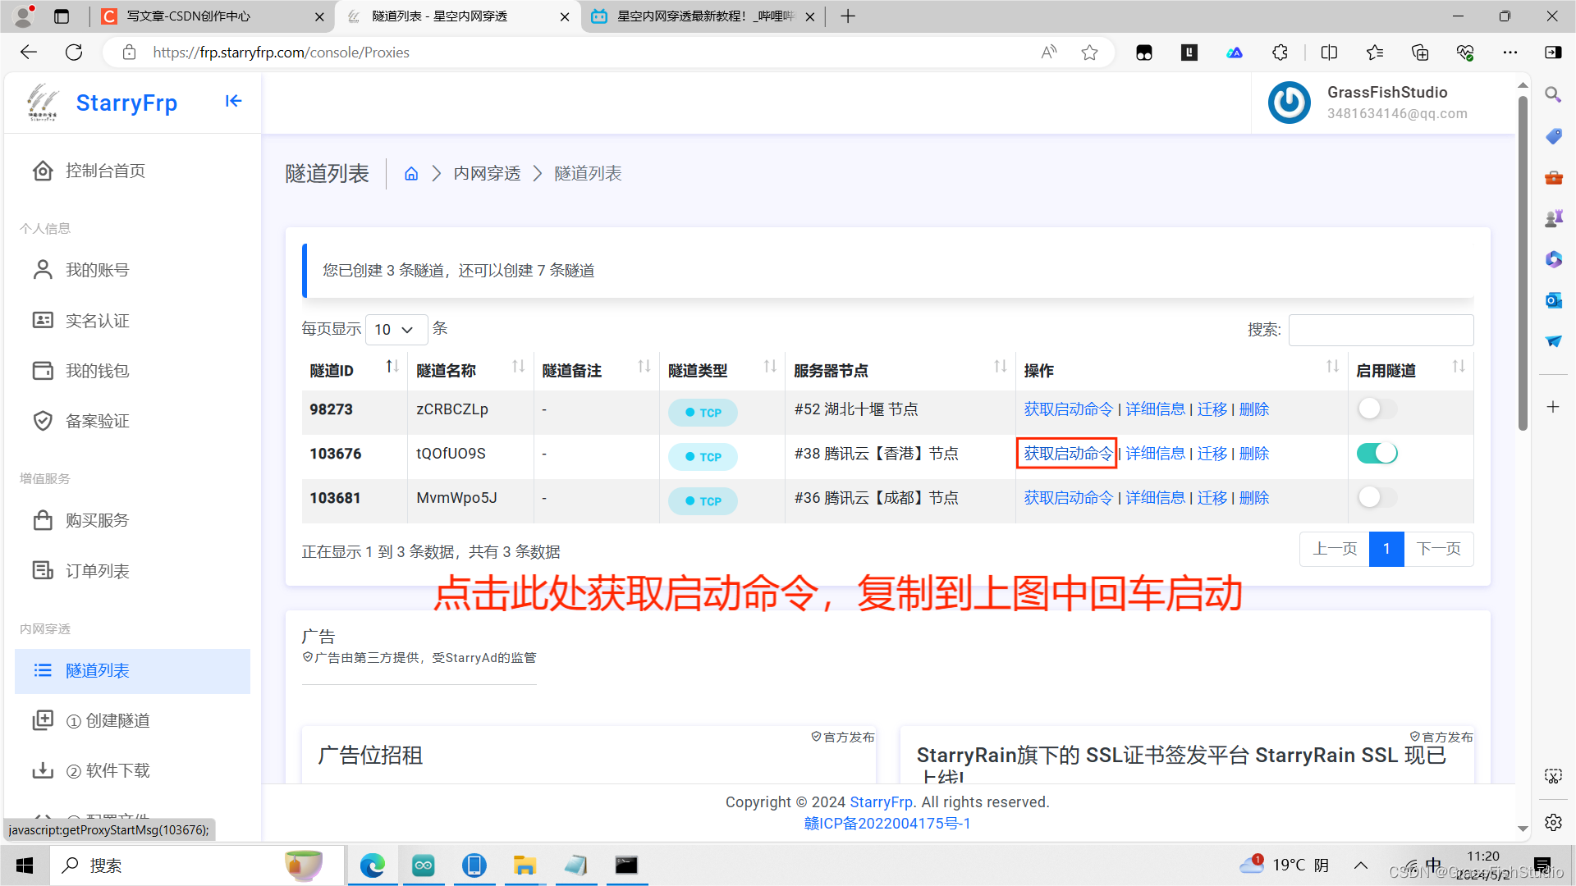
Task: Open the per-page count dropdown showing 10
Action: pos(396,329)
